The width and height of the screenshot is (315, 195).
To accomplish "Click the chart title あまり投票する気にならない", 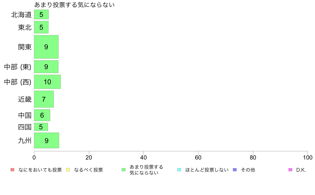I will coord(74,5).
